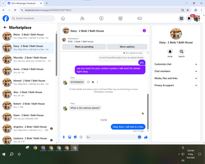Open Asma - 2 Beds 1 Bath House chat
Image resolution: width=205 pixels, height=164 pixels.
coord(27,71)
